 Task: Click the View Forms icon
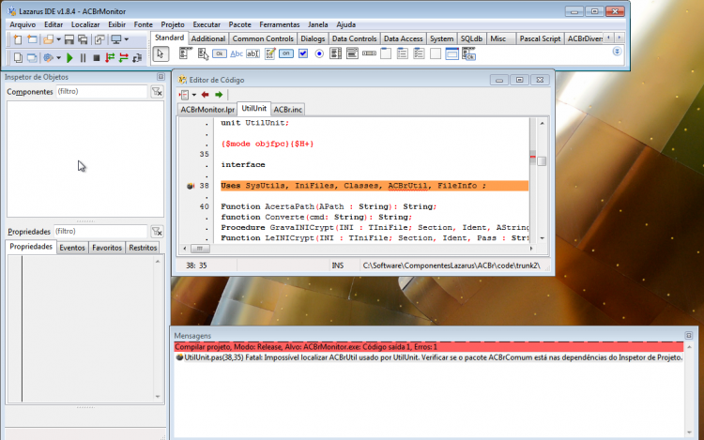(x=32, y=57)
